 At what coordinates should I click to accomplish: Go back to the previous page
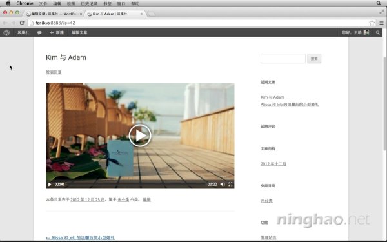(5, 23)
